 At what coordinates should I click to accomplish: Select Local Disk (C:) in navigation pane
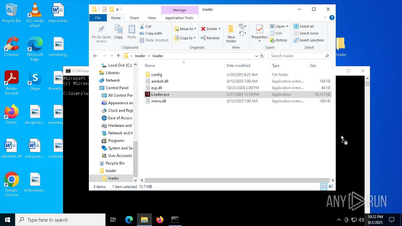point(120,65)
